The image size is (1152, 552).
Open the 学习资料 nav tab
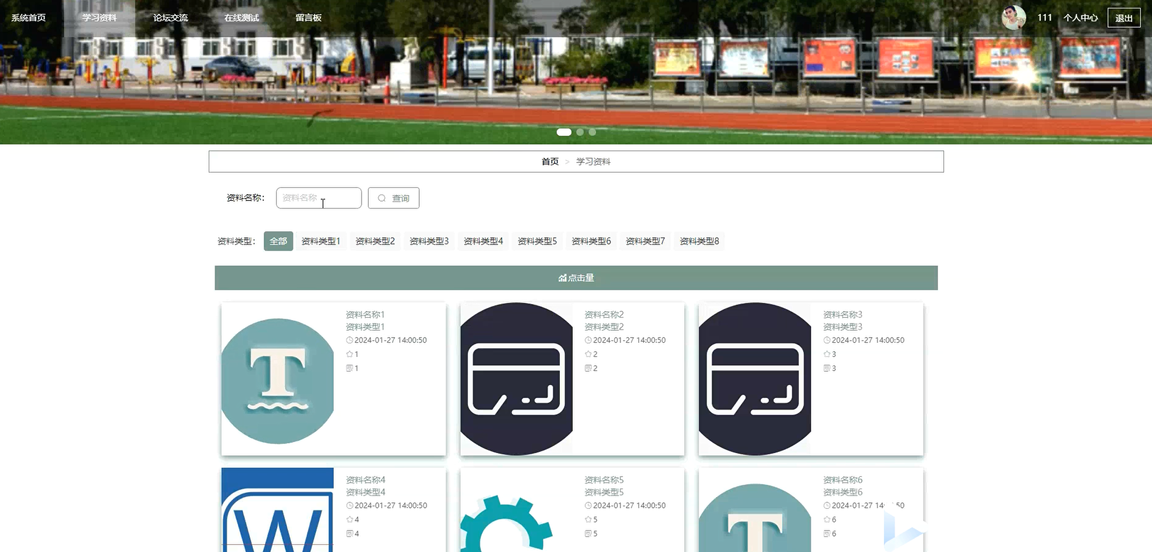click(x=99, y=18)
